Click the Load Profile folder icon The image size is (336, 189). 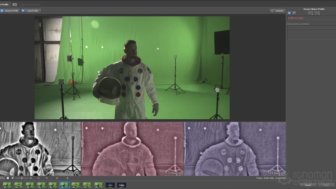coord(23,11)
